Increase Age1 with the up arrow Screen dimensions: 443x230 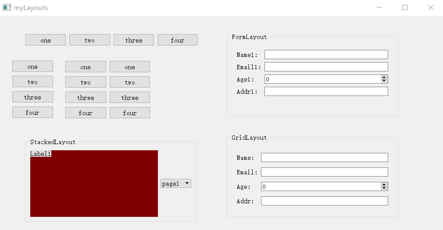click(x=384, y=78)
